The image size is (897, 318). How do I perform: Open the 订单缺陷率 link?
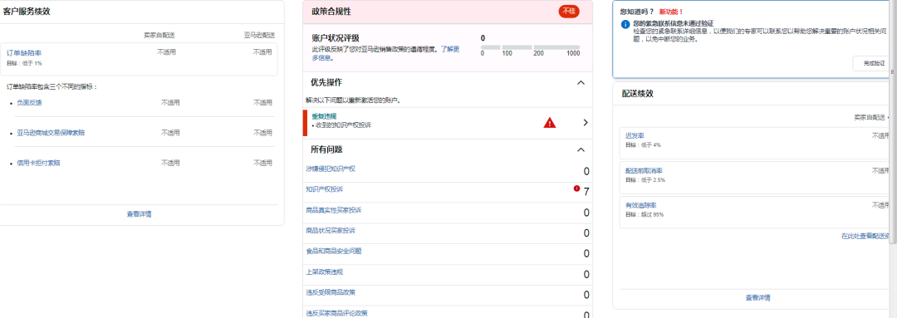point(24,52)
